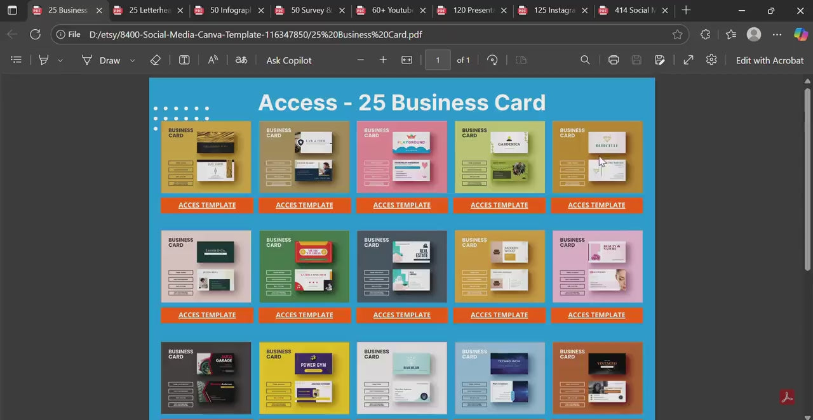Open the table of contents sidebar
The image size is (813, 420).
[x=17, y=60]
